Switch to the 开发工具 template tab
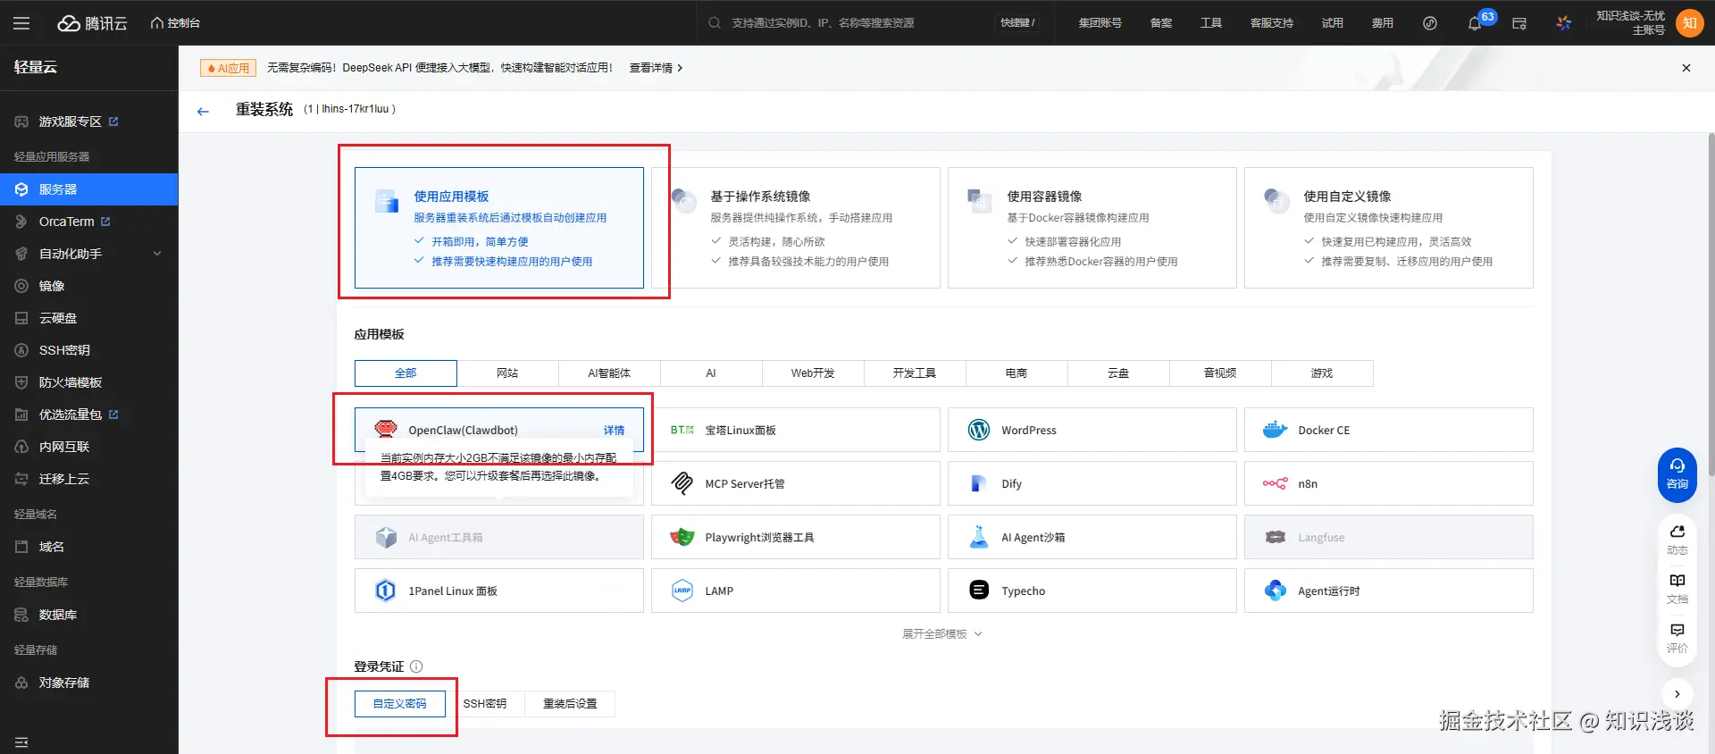 point(915,373)
